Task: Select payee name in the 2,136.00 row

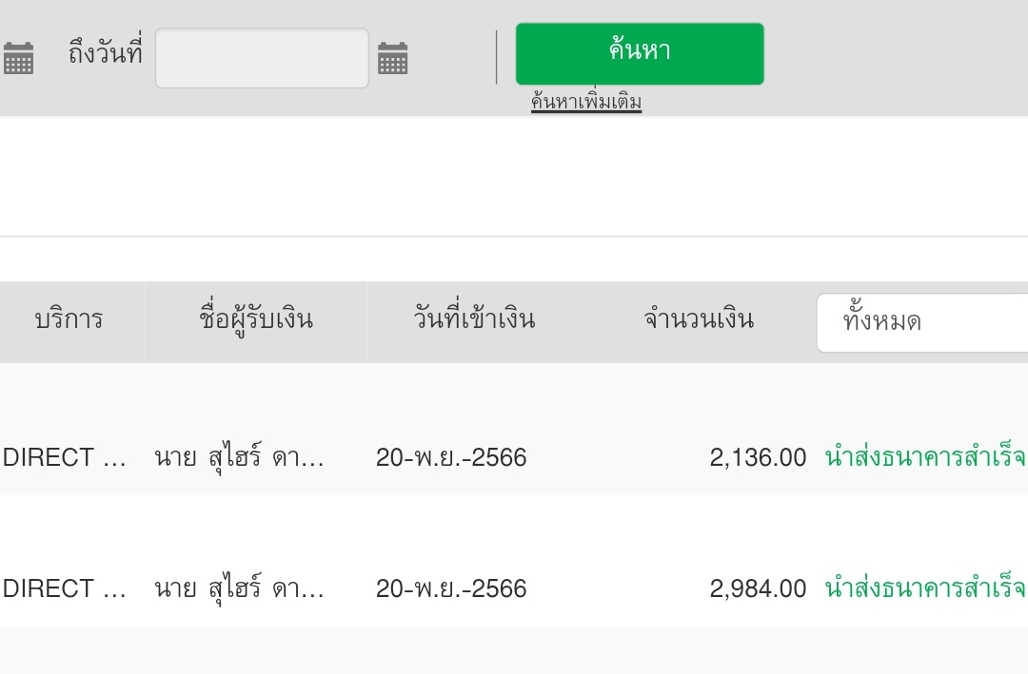Action: click(x=239, y=458)
